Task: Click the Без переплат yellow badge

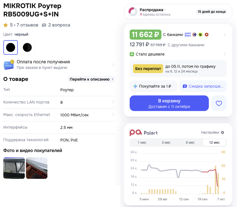Action: [148, 69]
